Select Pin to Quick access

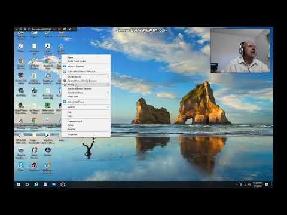[86, 61]
